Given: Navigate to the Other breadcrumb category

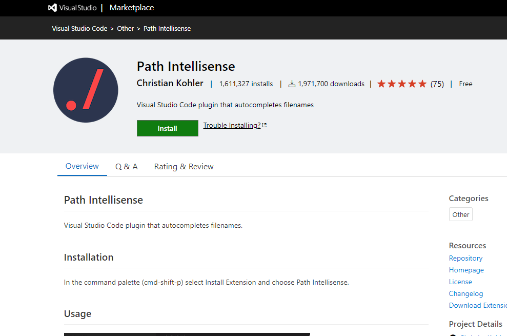Looking at the screenshot, I should tap(125, 28).
